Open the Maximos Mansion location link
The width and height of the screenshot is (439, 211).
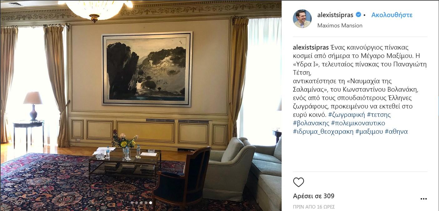pyautogui.click(x=340, y=26)
